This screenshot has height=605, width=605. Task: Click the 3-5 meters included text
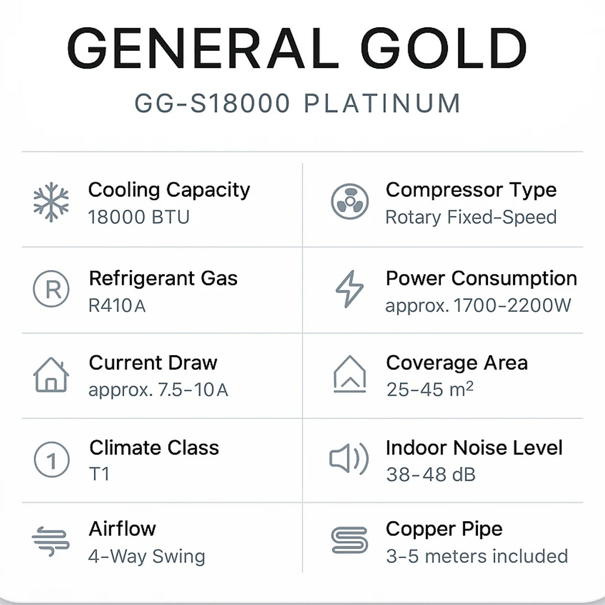point(476,557)
